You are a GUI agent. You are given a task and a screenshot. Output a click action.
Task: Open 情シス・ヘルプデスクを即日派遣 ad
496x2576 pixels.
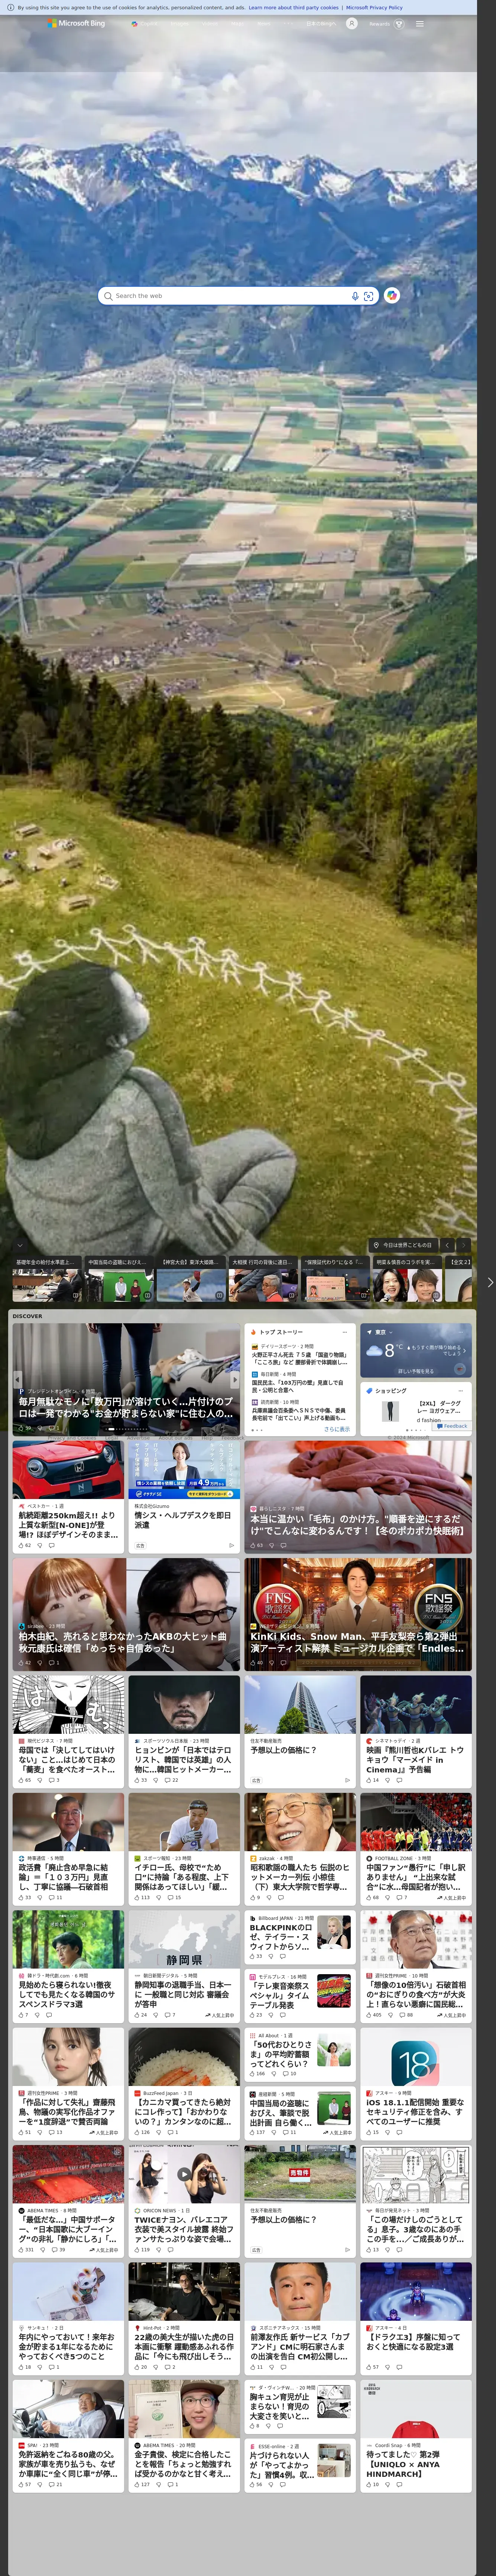tap(184, 1519)
